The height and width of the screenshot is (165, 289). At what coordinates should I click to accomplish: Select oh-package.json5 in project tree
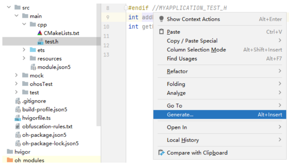44,135
